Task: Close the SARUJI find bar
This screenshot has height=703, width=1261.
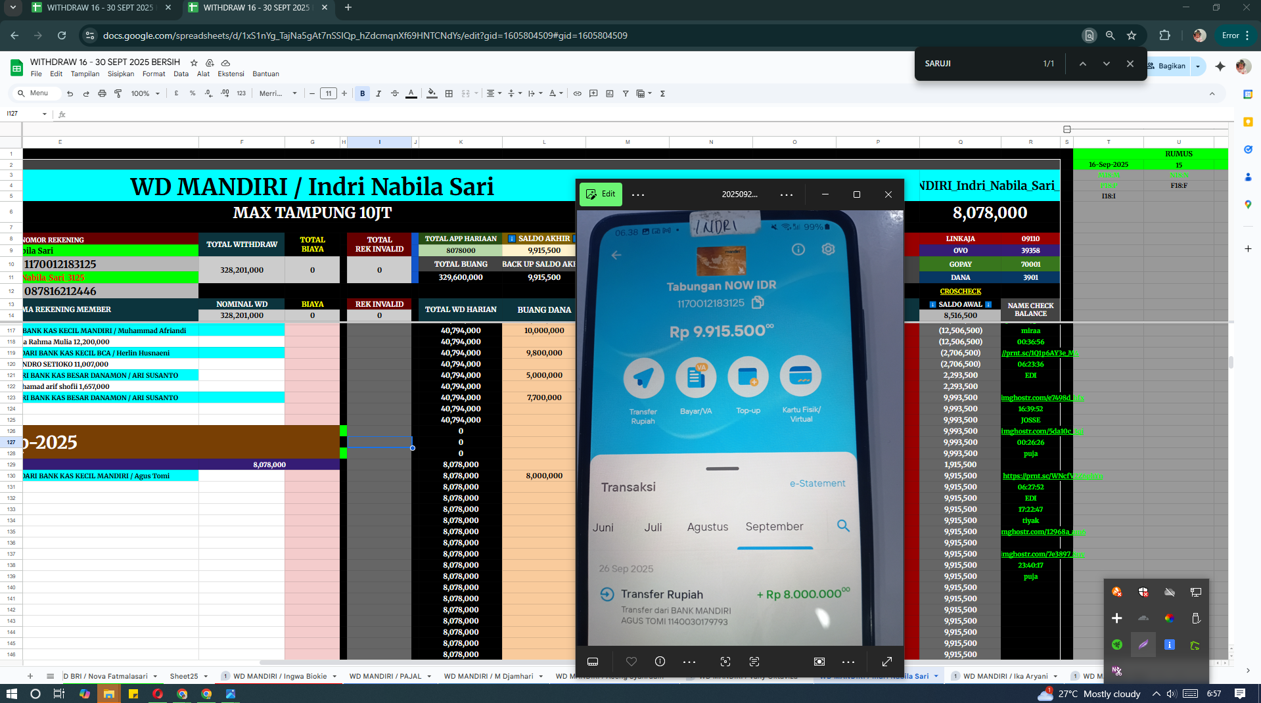Action: pyautogui.click(x=1130, y=64)
